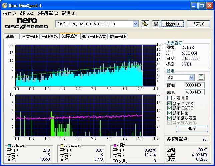
Task: Click the 結束 end position MB field
Action: click(194, 92)
